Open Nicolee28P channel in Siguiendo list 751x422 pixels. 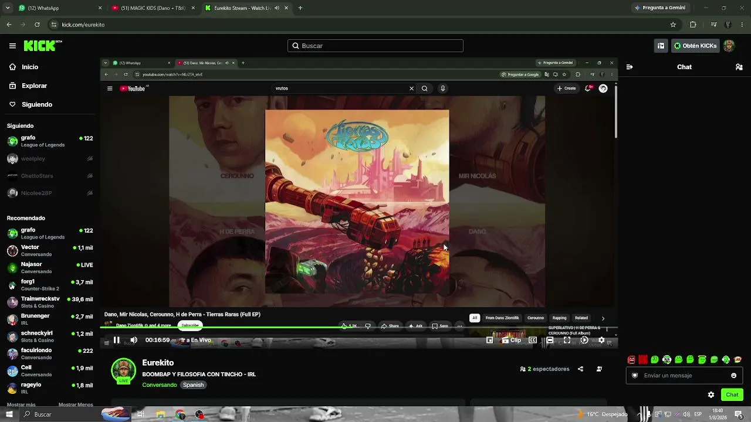[x=50, y=193]
